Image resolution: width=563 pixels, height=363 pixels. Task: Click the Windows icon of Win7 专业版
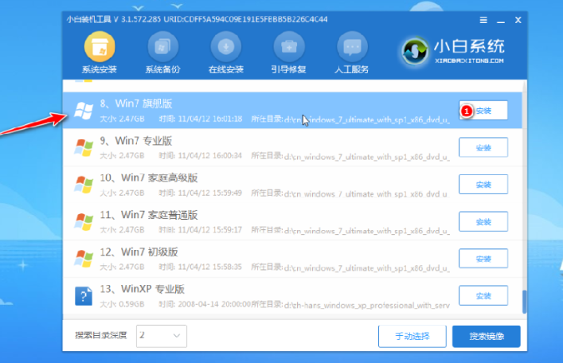click(x=84, y=147)
